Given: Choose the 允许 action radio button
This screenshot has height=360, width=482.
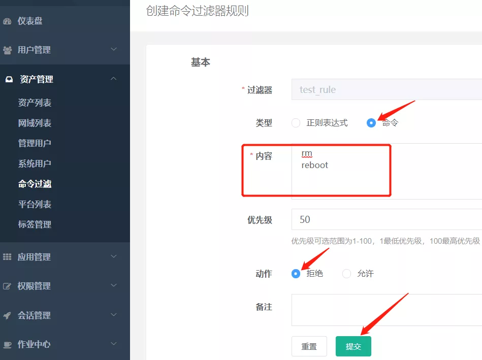Looking at the screenshot, I should (347, 274).
